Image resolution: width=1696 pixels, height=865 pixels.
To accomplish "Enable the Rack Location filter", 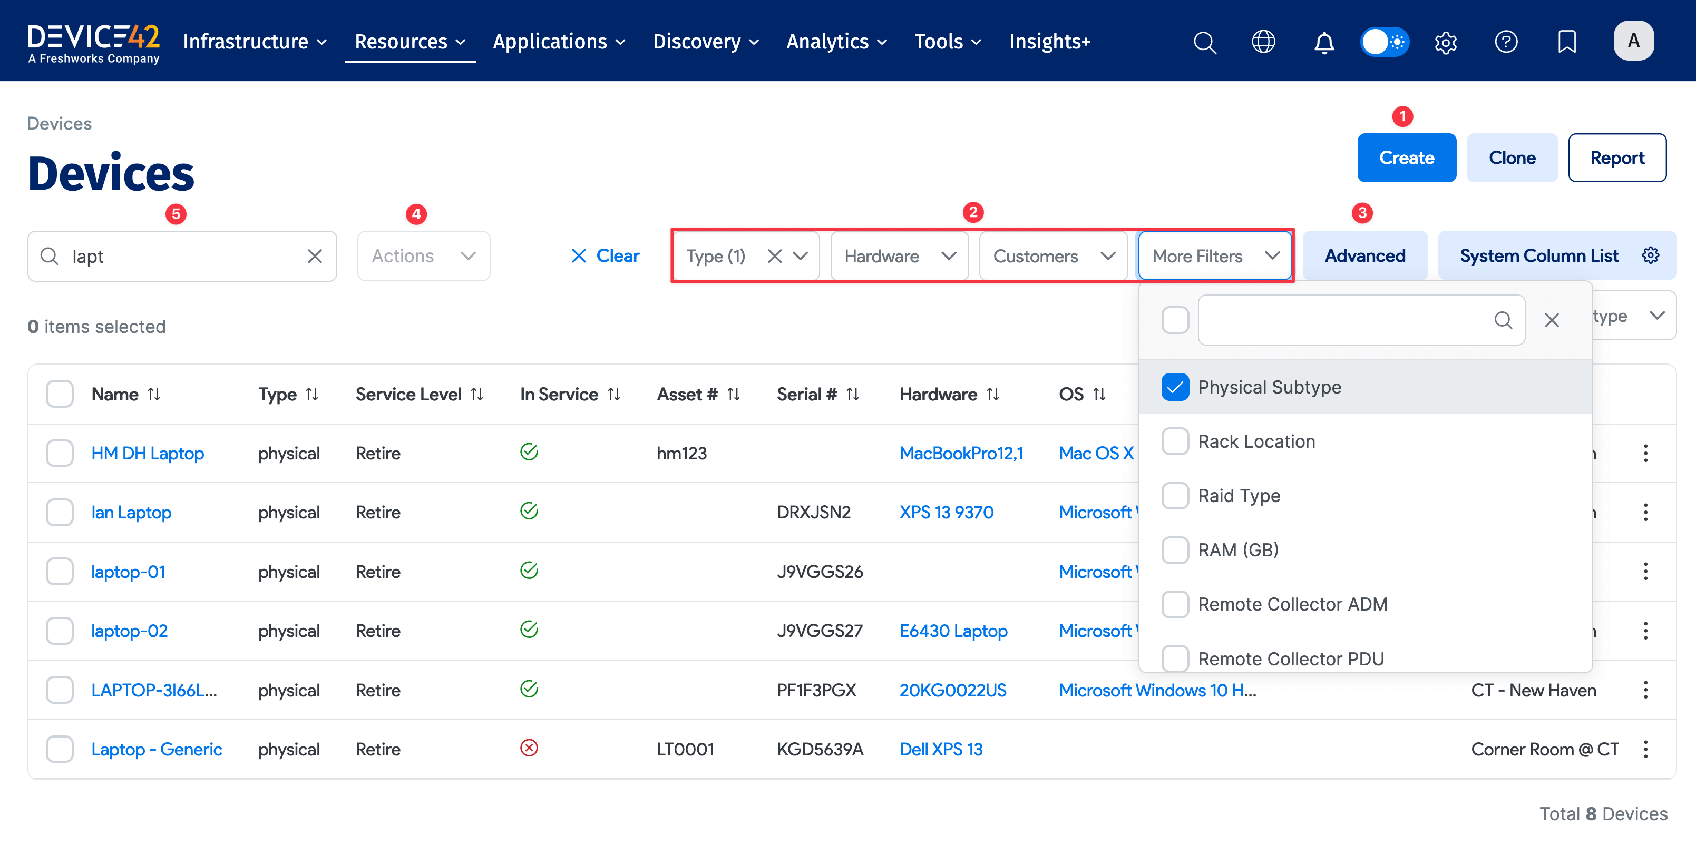I will click(x=1175, y=441).
